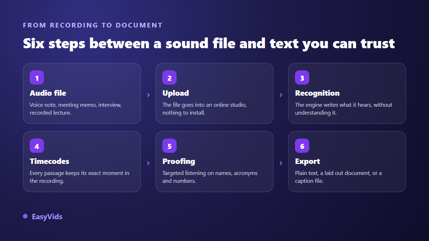This screenshot has width=429, height=241.
Task: Click the chevron between Proofing and Export
Action: 281,163
